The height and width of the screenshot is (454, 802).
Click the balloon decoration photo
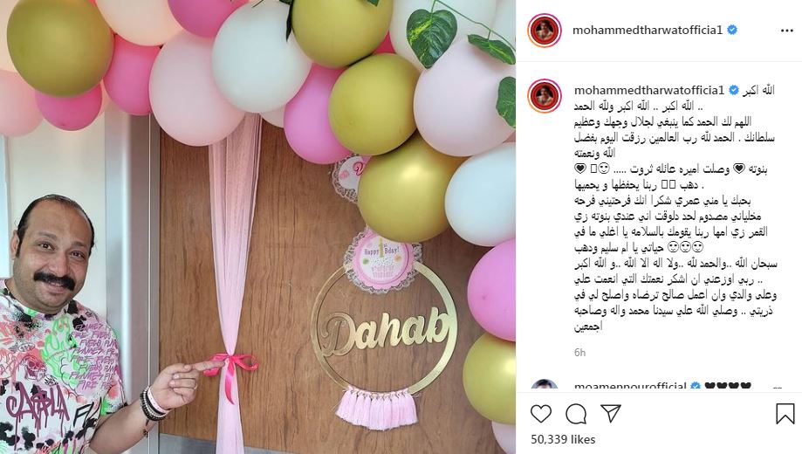(257, 227)
